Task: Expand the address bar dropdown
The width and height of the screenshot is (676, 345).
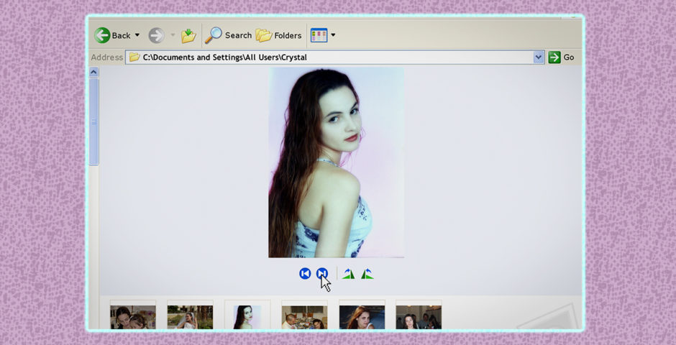Action: coord(539,57)
